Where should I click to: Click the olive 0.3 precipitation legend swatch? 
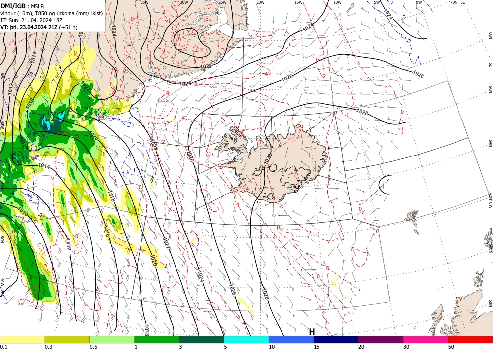click(67, 339)
